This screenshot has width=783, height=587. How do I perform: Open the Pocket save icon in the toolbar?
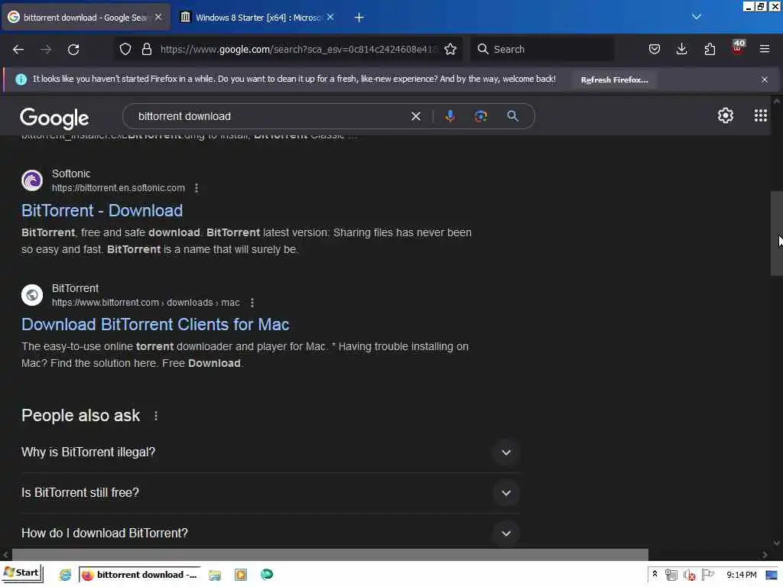pyautogui.click(x=655, y=49)
